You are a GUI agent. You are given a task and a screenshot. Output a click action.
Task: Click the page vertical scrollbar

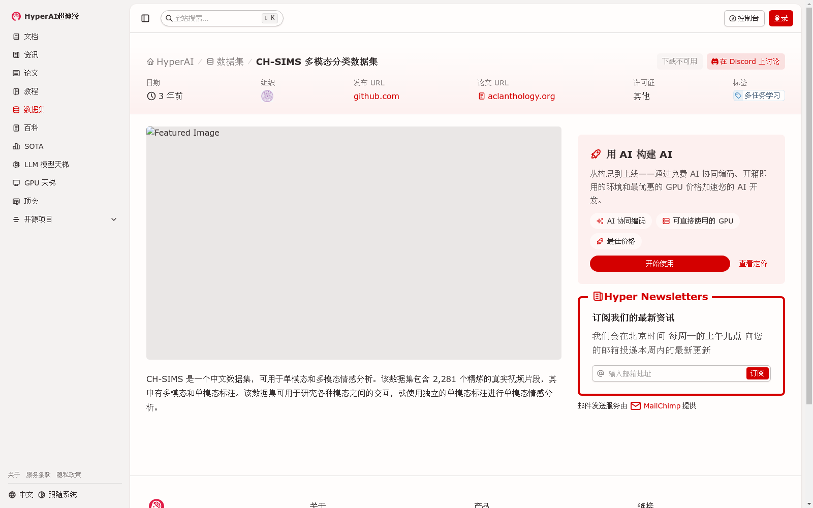click(x=809, y=203)
